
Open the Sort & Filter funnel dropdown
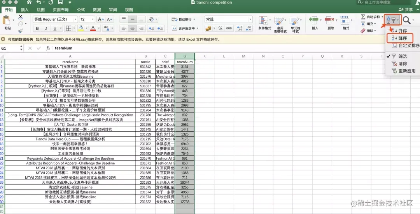click(x=393, y=20)
